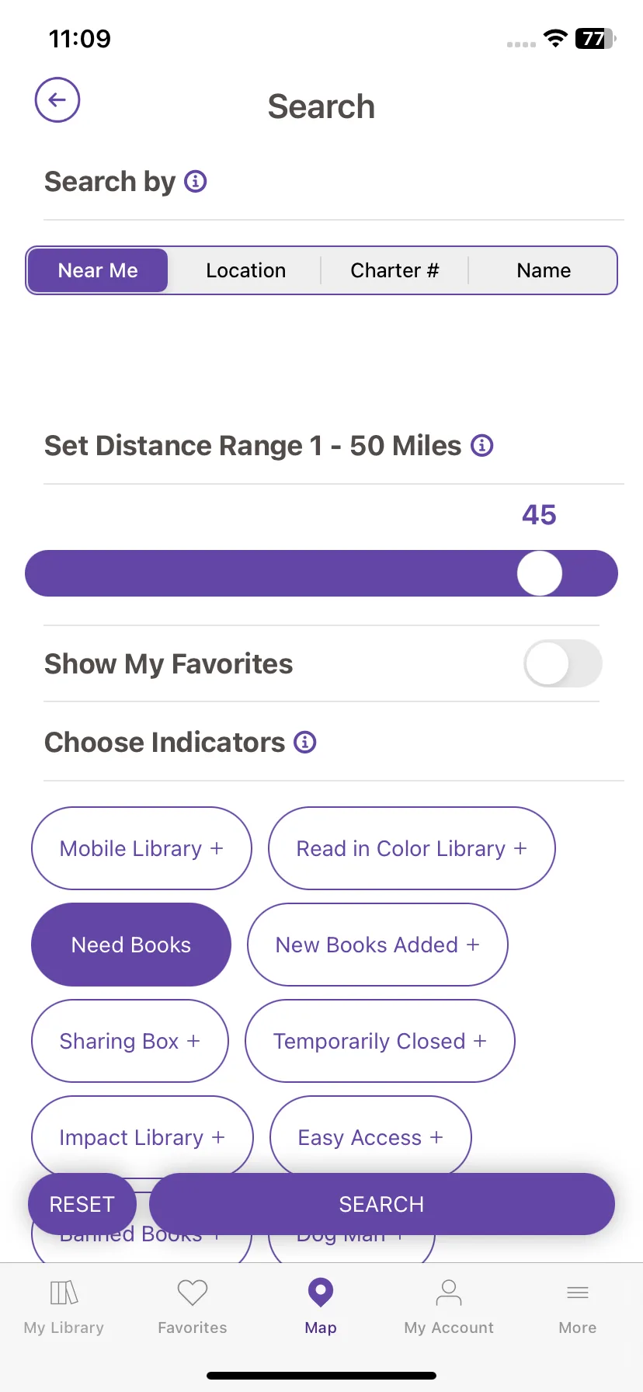Click the distance range slider handle
Screen dimensions: 643x1392
click(x=540, y=573)
